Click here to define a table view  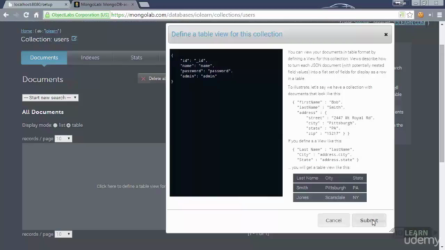pyautogui.click(x=131, y=186)
